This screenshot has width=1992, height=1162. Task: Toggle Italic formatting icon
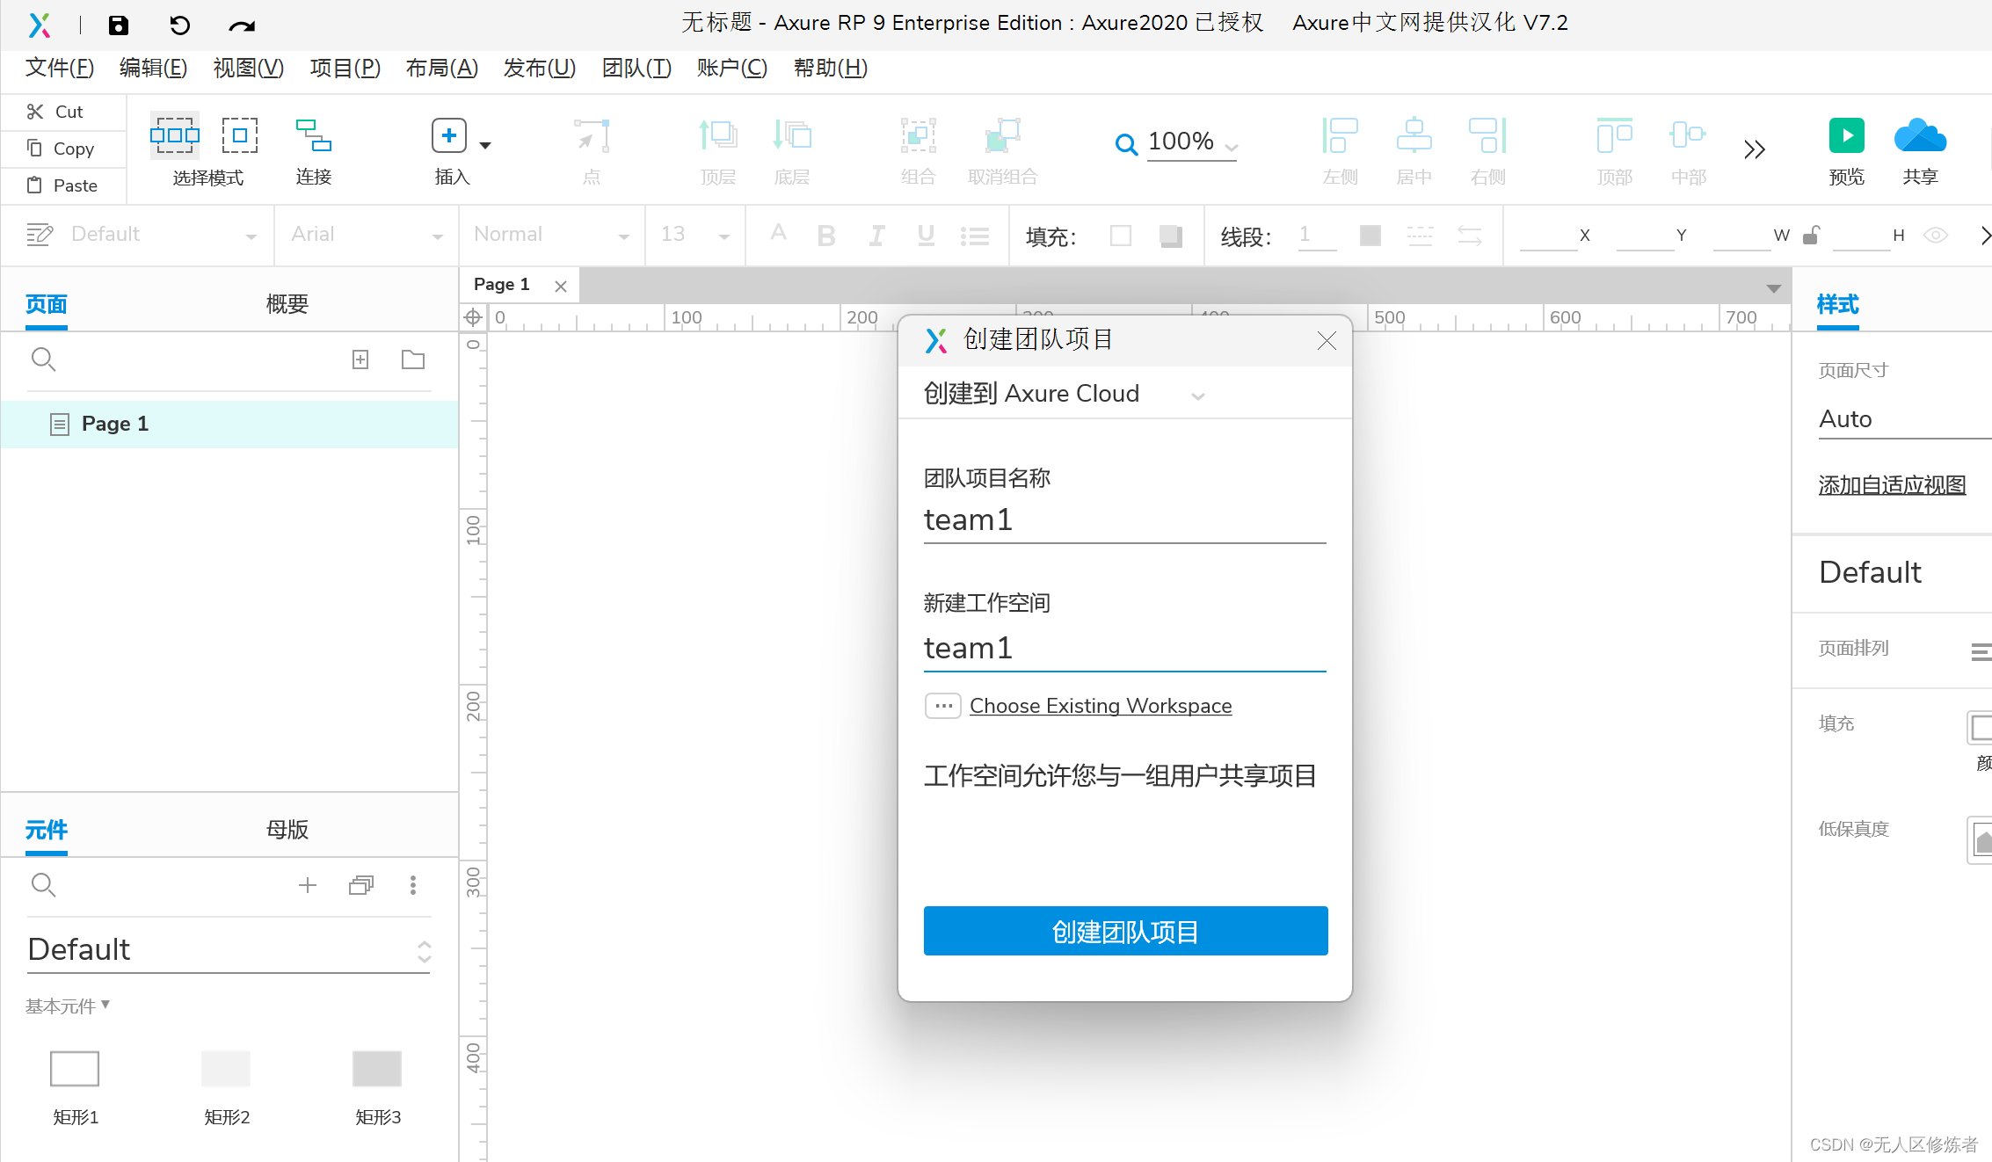click(x=876, y=236)
